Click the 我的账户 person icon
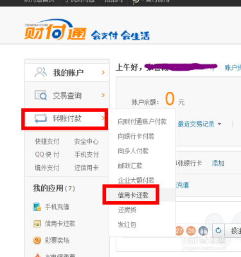 point(40,73)
